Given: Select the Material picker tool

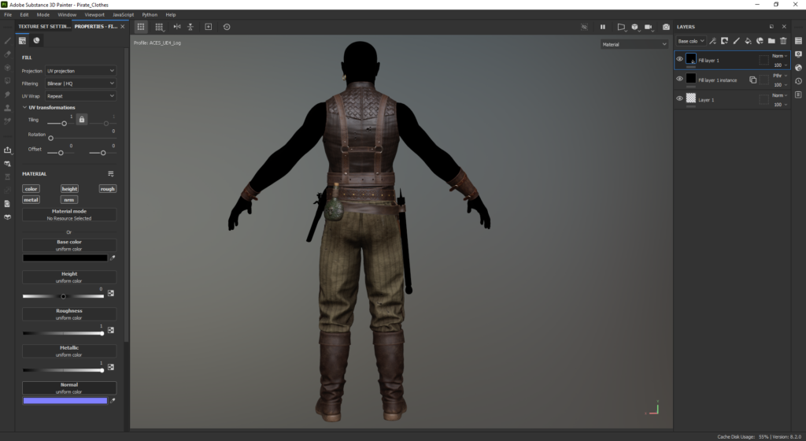Looking at the screenshot, I should (7, 121).
